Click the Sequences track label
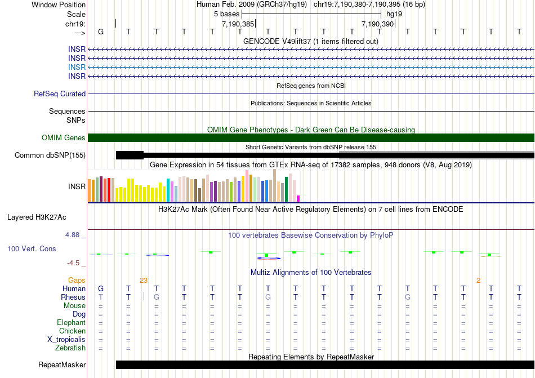The width and height of the screenshot is (535, 378). pos(67,111)
